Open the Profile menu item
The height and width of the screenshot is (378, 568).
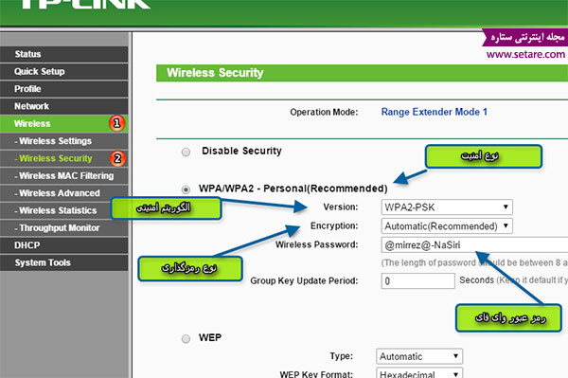pyautogui.click(x=63, y=89)
